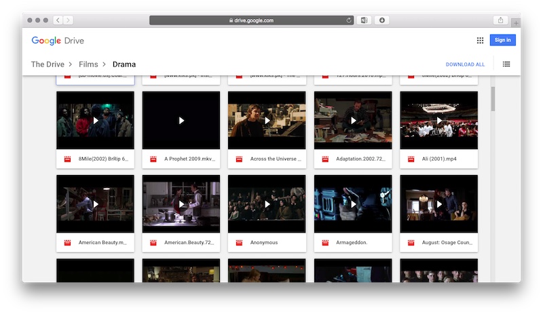Image resolution: width=543 pixels, height=314 pixels.
Task: Go to Films breadcrumb folder
Action: [88, 64]
